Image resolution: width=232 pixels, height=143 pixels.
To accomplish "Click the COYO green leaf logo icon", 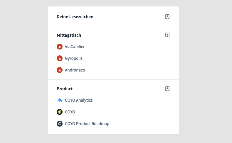I will click(x=60, y=112).
